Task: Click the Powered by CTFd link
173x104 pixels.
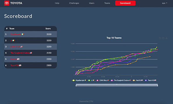Action: tap(86, 101)
